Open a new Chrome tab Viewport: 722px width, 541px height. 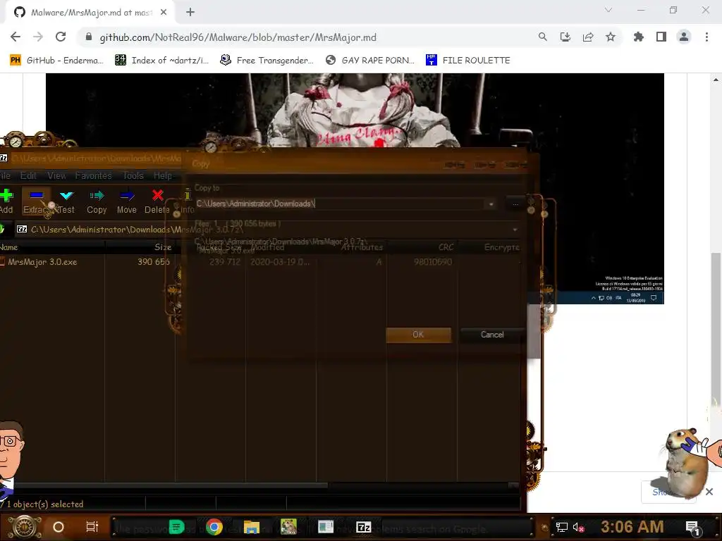point(190,13)
